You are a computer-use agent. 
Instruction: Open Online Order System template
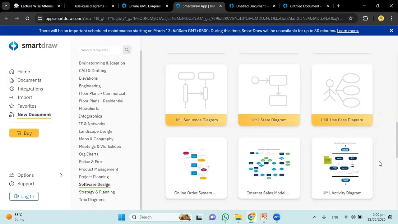[196, 168]
